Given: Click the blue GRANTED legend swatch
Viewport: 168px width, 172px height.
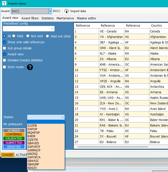Looking at the screenshot, I should 14,147.
